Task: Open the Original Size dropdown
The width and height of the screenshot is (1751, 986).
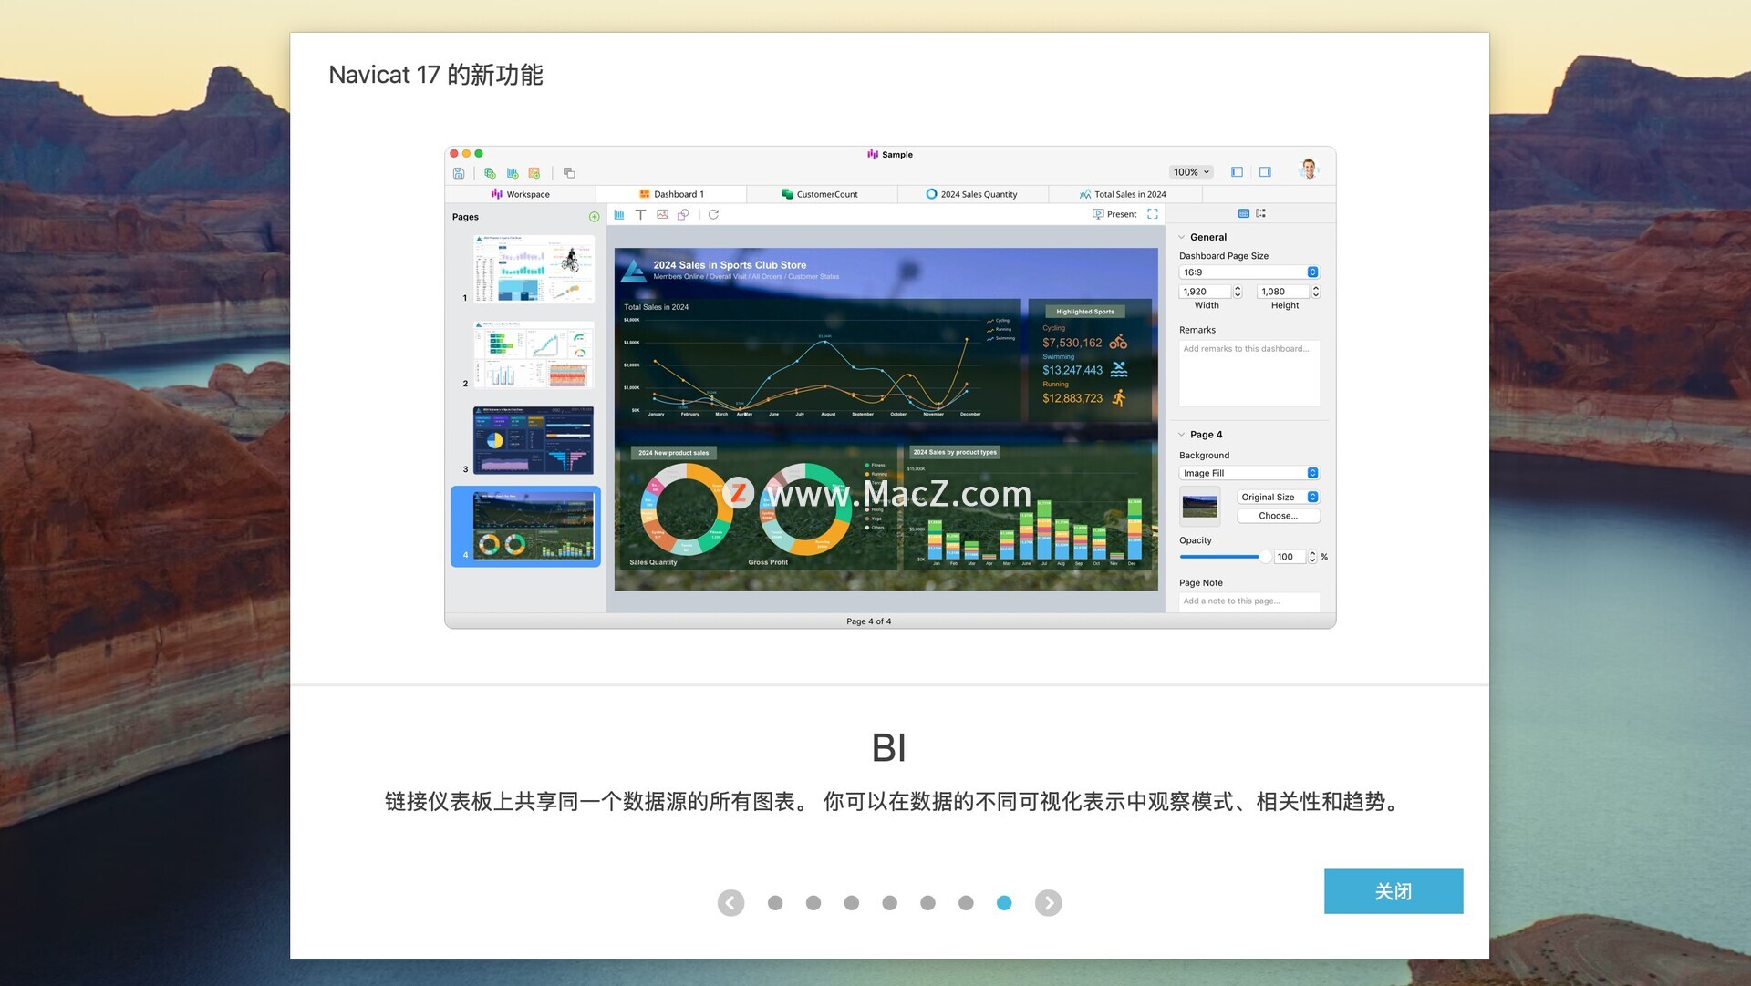Action: coord(1278,498)
